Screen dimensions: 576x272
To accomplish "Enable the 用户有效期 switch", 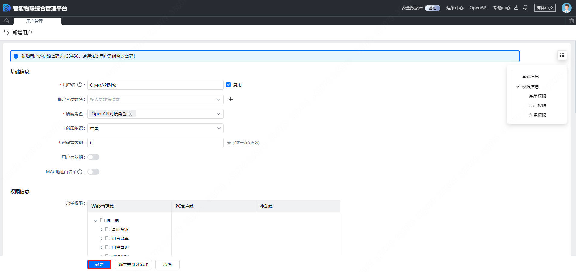I will tap(93, 157).
